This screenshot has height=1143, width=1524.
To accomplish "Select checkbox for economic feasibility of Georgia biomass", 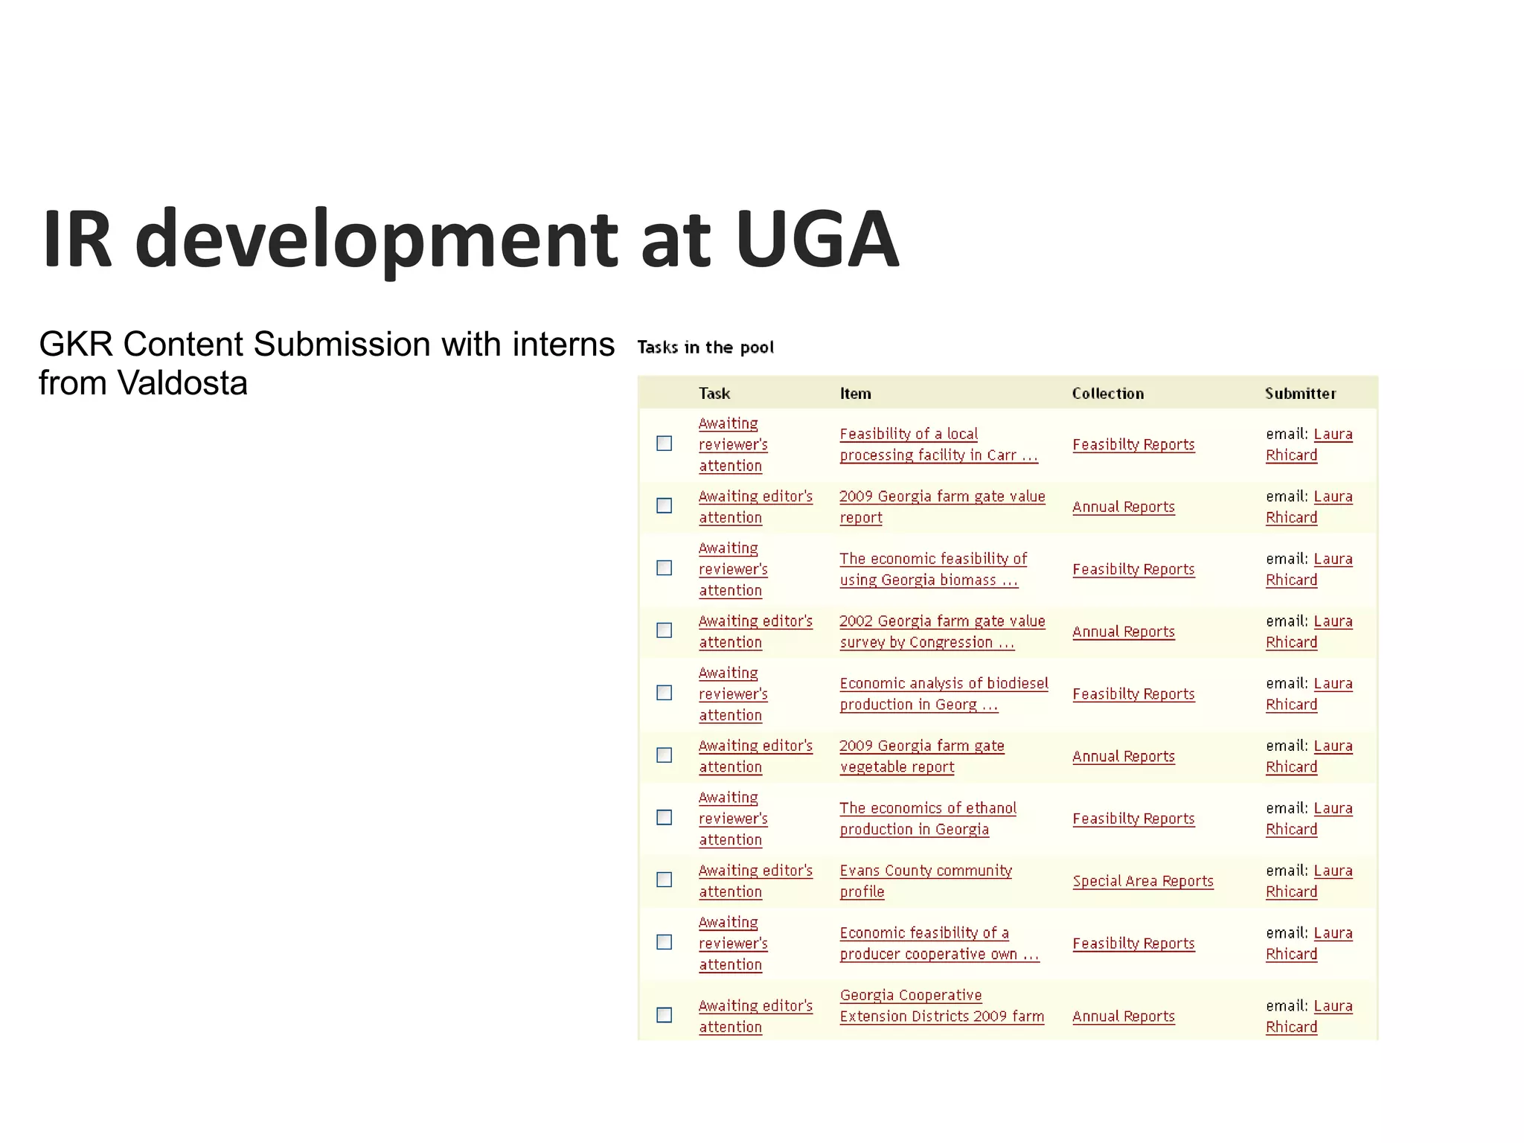I will point(665,569).
